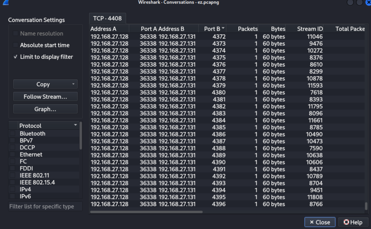Screen dimensions: 371x229
Task: Click the vertical scrollbar of conversation table
Action: coord(366,206)
